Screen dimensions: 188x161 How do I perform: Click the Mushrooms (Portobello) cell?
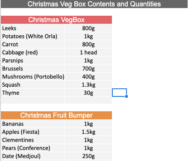click(33, 76)
